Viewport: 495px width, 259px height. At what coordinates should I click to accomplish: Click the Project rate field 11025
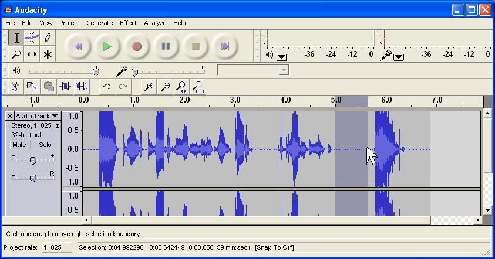click(x=57, y=247)
